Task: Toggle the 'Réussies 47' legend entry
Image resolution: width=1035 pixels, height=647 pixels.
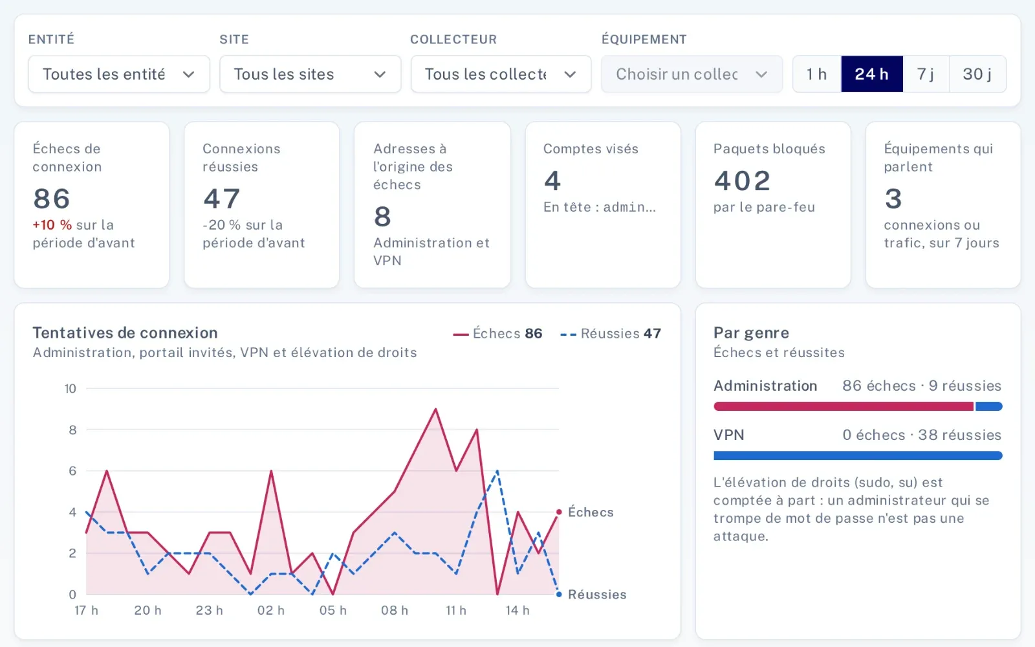Action: (x=611, y=334)
